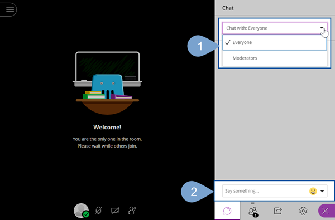Turn on the video camera icon

tap(115, 211)
